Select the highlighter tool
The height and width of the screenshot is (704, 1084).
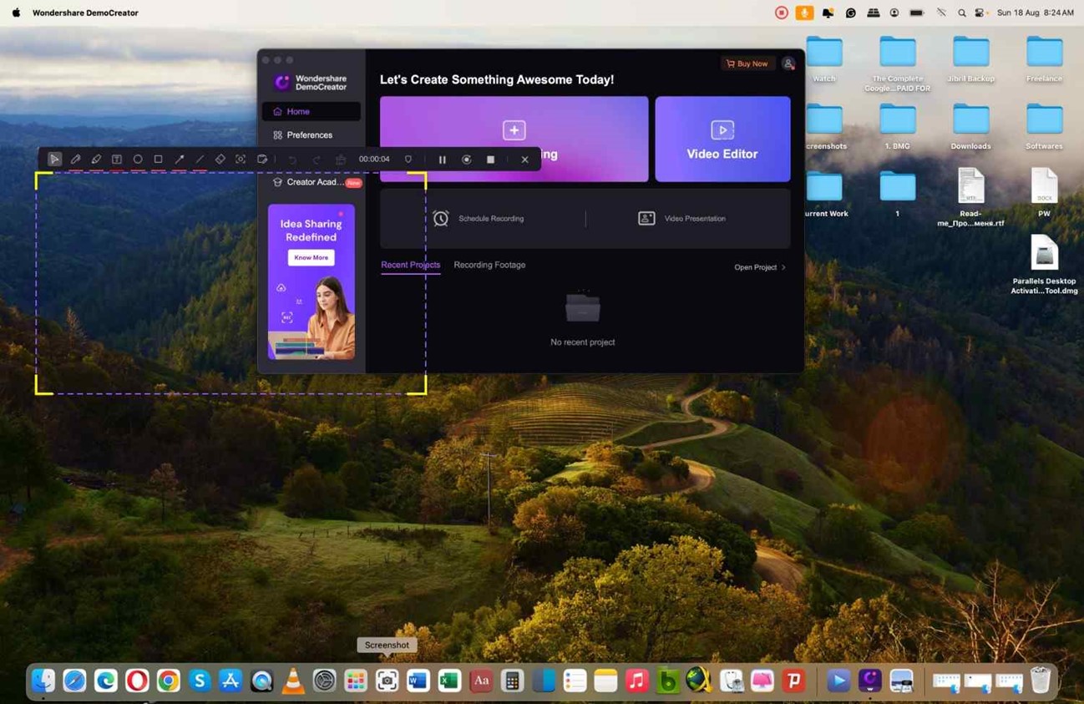(x=96, y=160)
